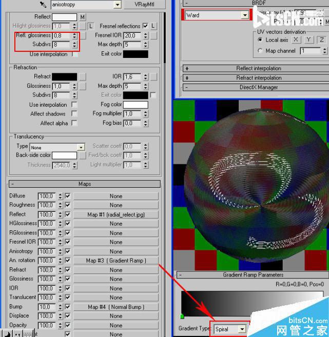This screenshot has height=337, width=329.
Task: Pick material with the eyedropper icon
Action: [x=43, y=4]
